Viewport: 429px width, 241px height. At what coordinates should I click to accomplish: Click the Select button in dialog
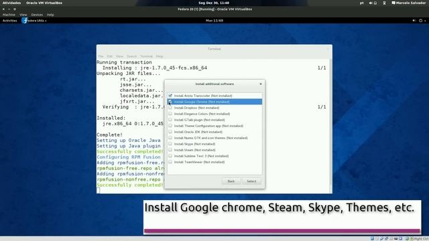coord(251,181)
